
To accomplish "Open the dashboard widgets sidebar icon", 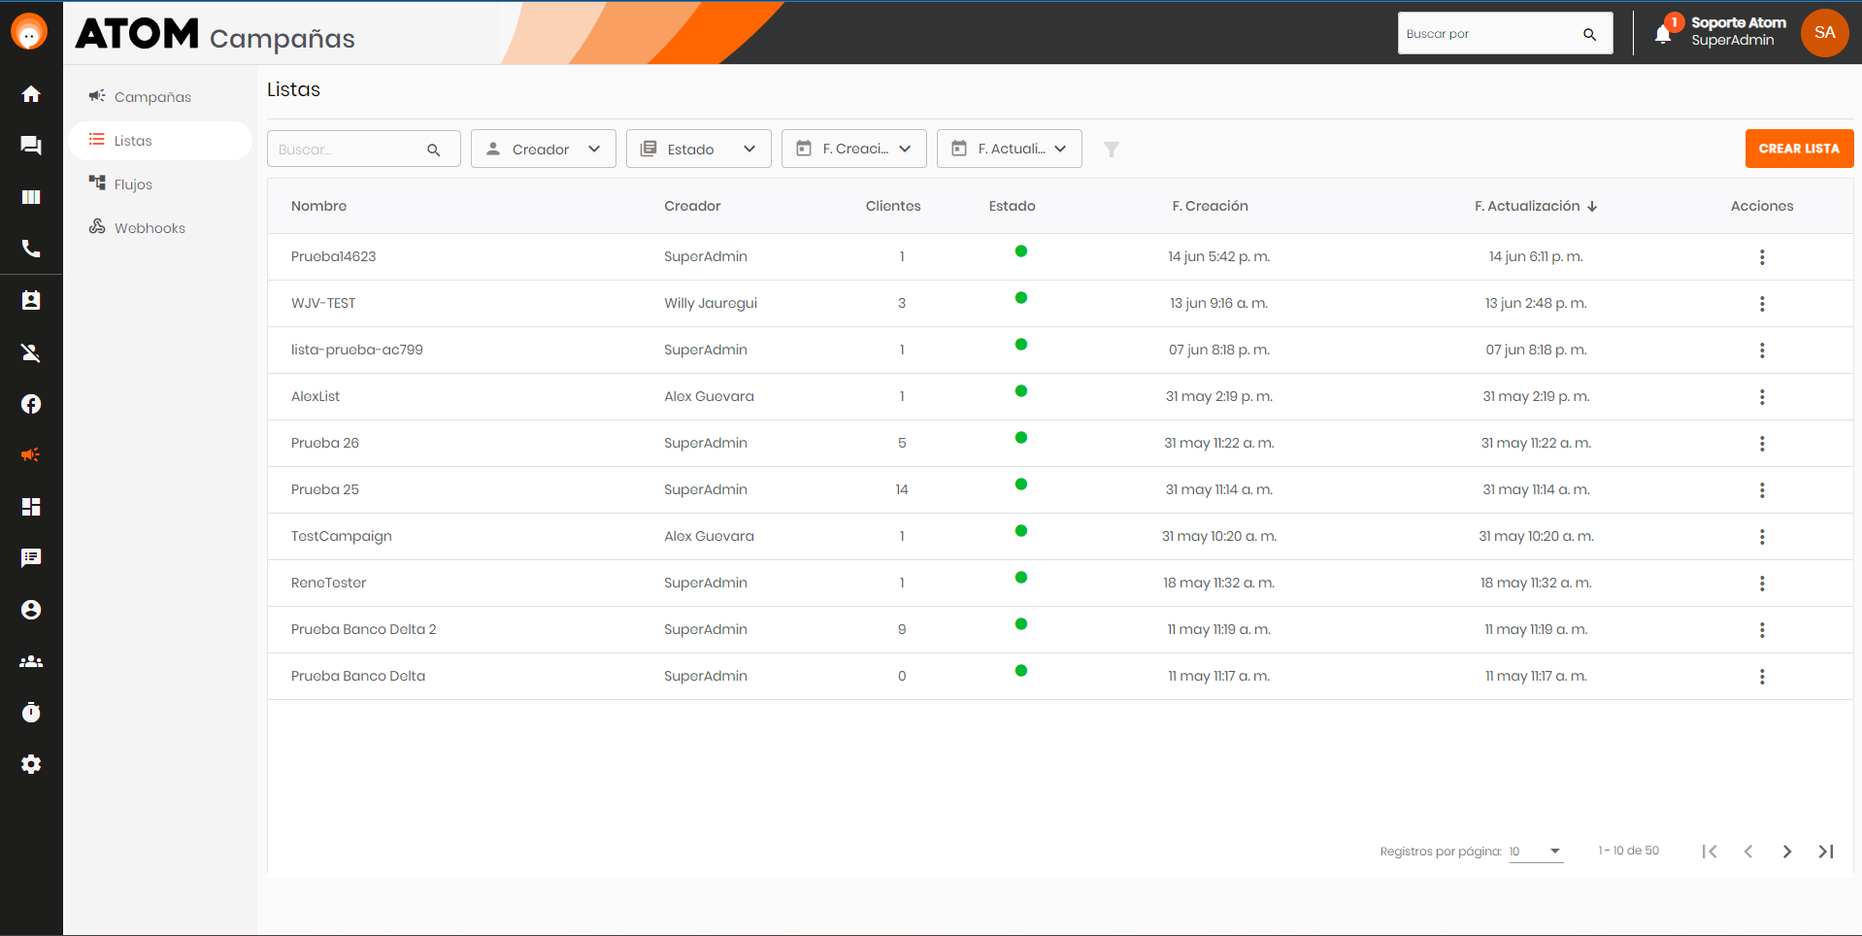I will pos(31,507).
